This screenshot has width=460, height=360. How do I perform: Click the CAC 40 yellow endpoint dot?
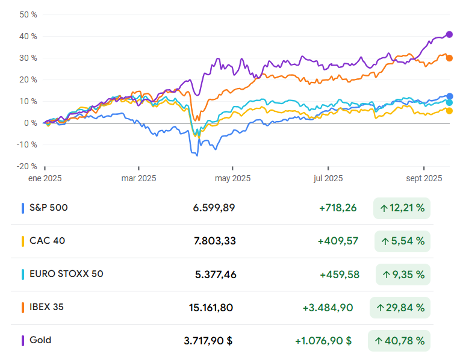click(x=449, y=111)
